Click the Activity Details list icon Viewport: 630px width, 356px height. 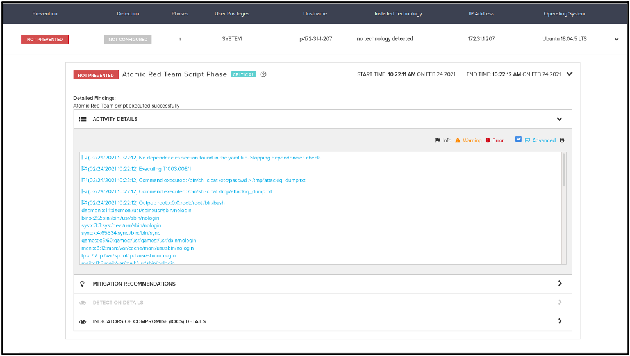point(82,119)
